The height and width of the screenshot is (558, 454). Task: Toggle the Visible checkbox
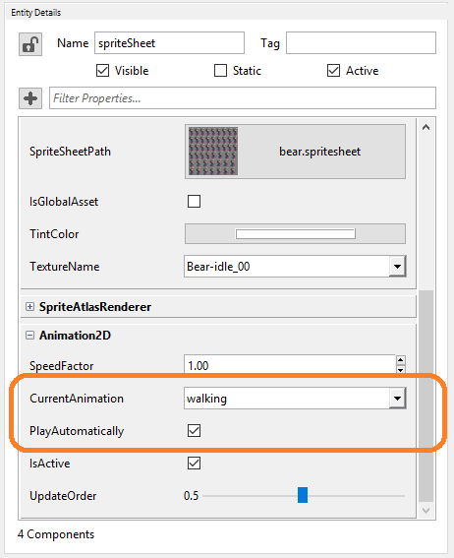102,71
